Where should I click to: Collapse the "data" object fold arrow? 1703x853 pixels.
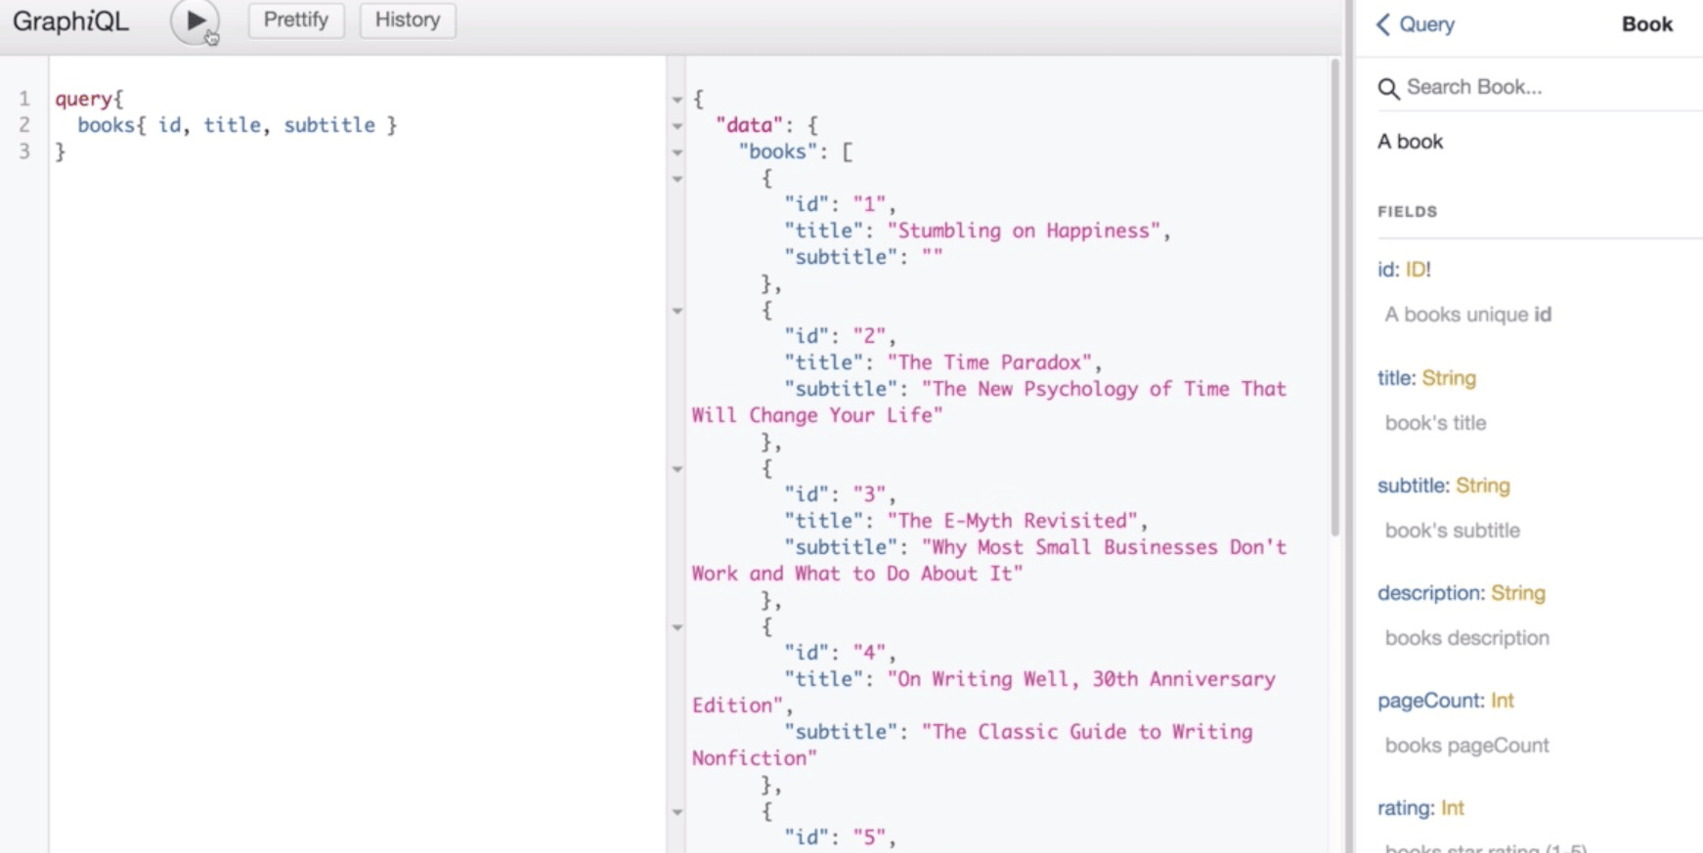(x=677, y=126)
